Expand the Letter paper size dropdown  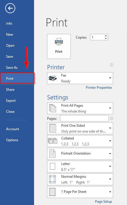coord(80,166)
